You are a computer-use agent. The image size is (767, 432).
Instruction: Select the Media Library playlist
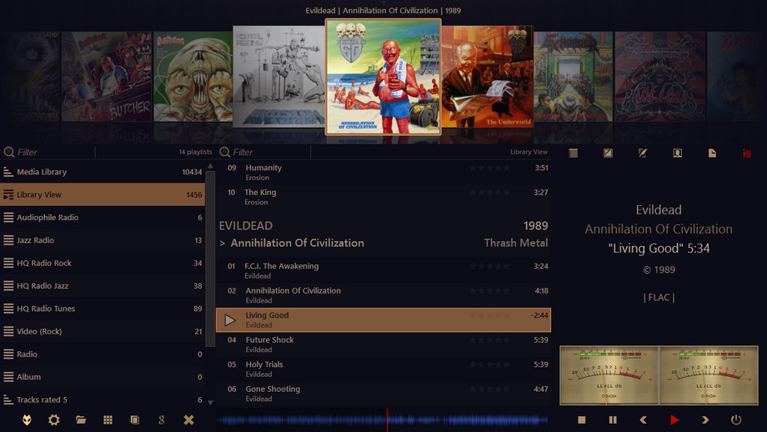coord(103,172)
